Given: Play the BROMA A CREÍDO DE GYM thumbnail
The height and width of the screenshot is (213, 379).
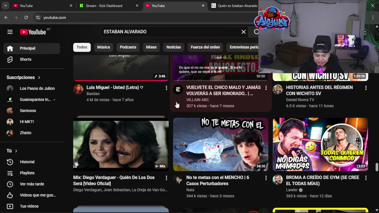Looking at the screenshot, I should tap(320, 144).
